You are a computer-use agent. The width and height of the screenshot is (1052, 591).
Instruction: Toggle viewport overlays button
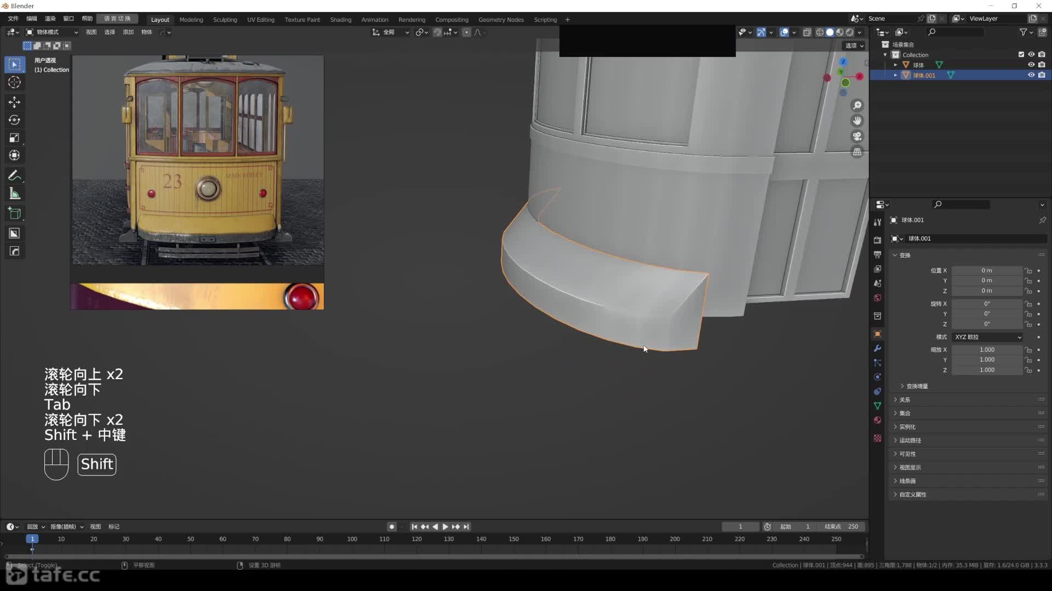[784, 32]
